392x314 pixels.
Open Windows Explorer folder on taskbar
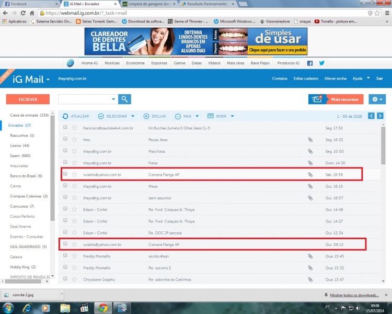65,308
